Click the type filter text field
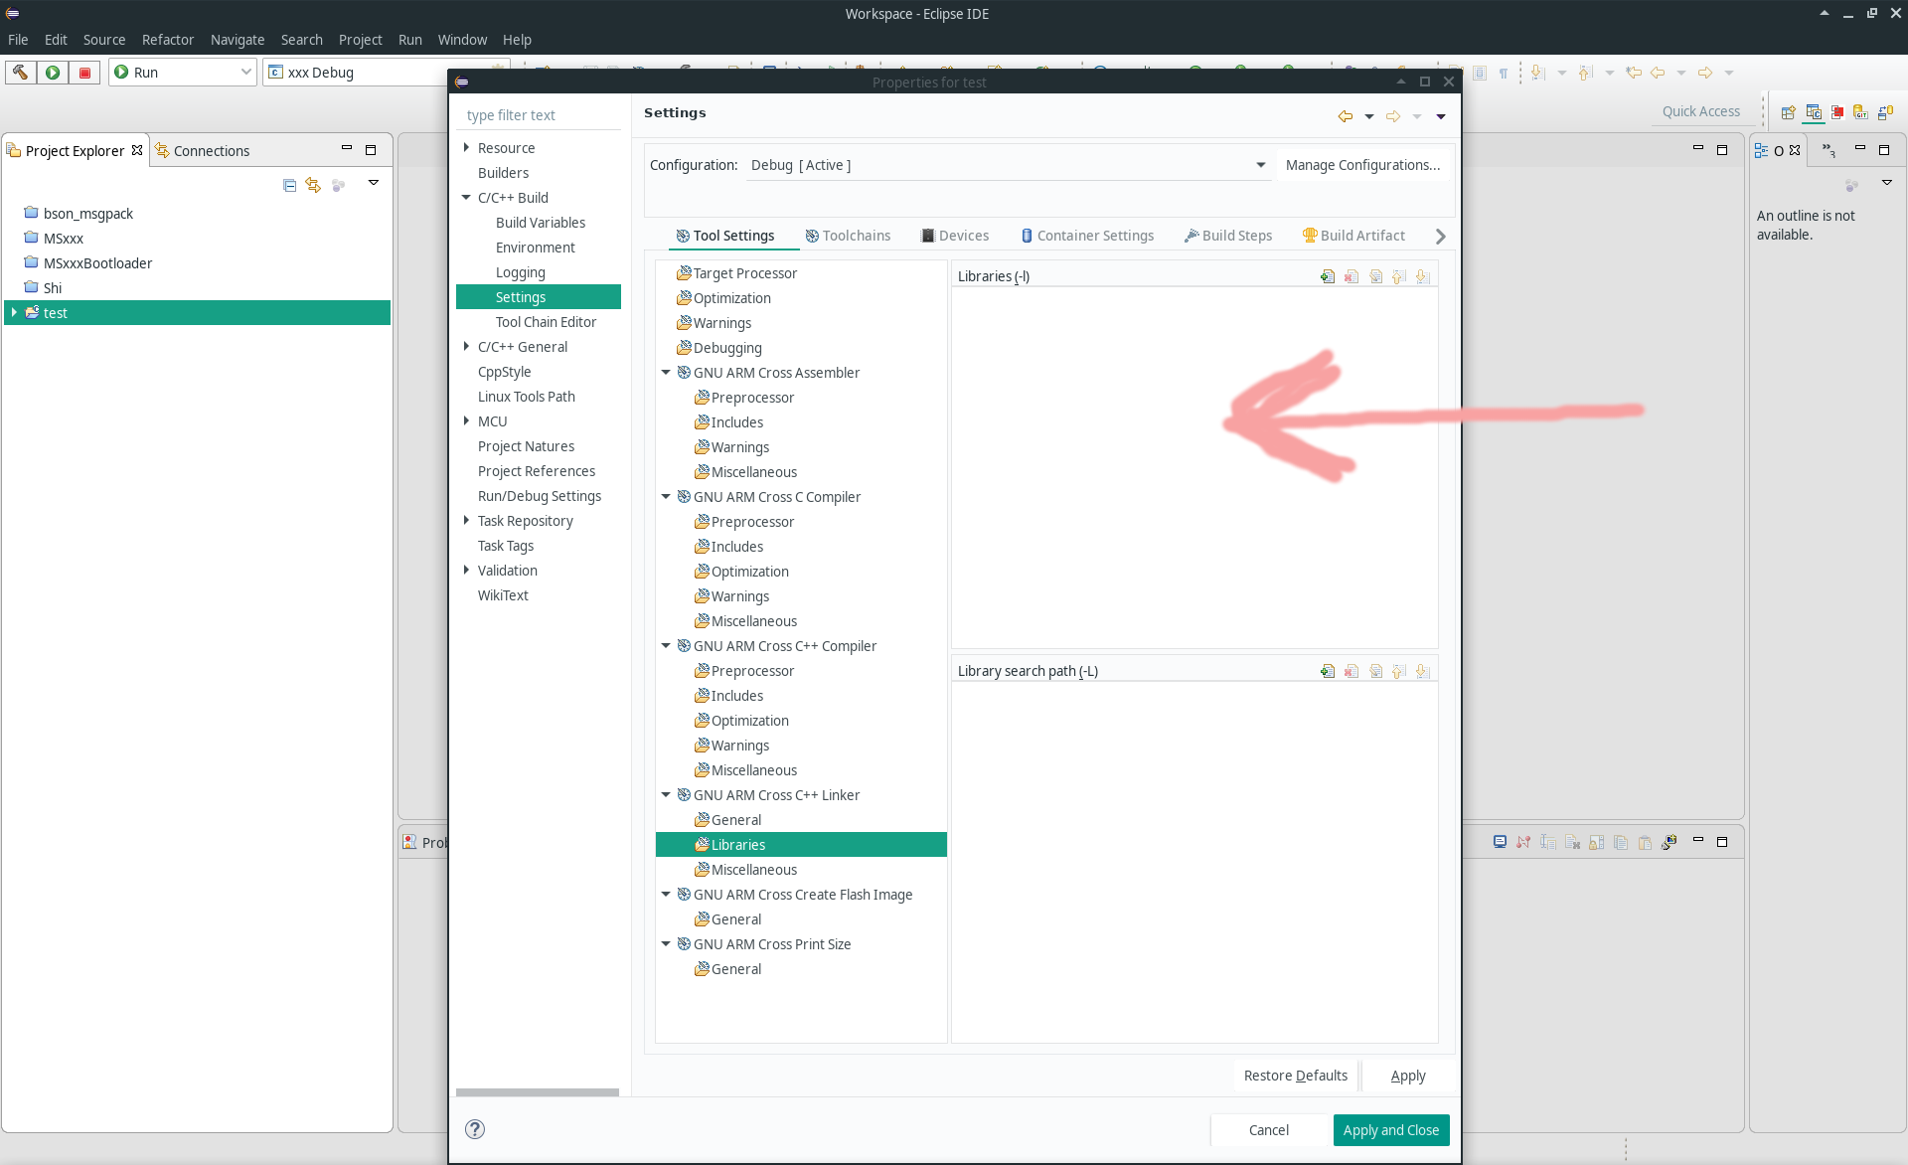Viewport: 1908px width, 1165px height. [x=541, y=115]
